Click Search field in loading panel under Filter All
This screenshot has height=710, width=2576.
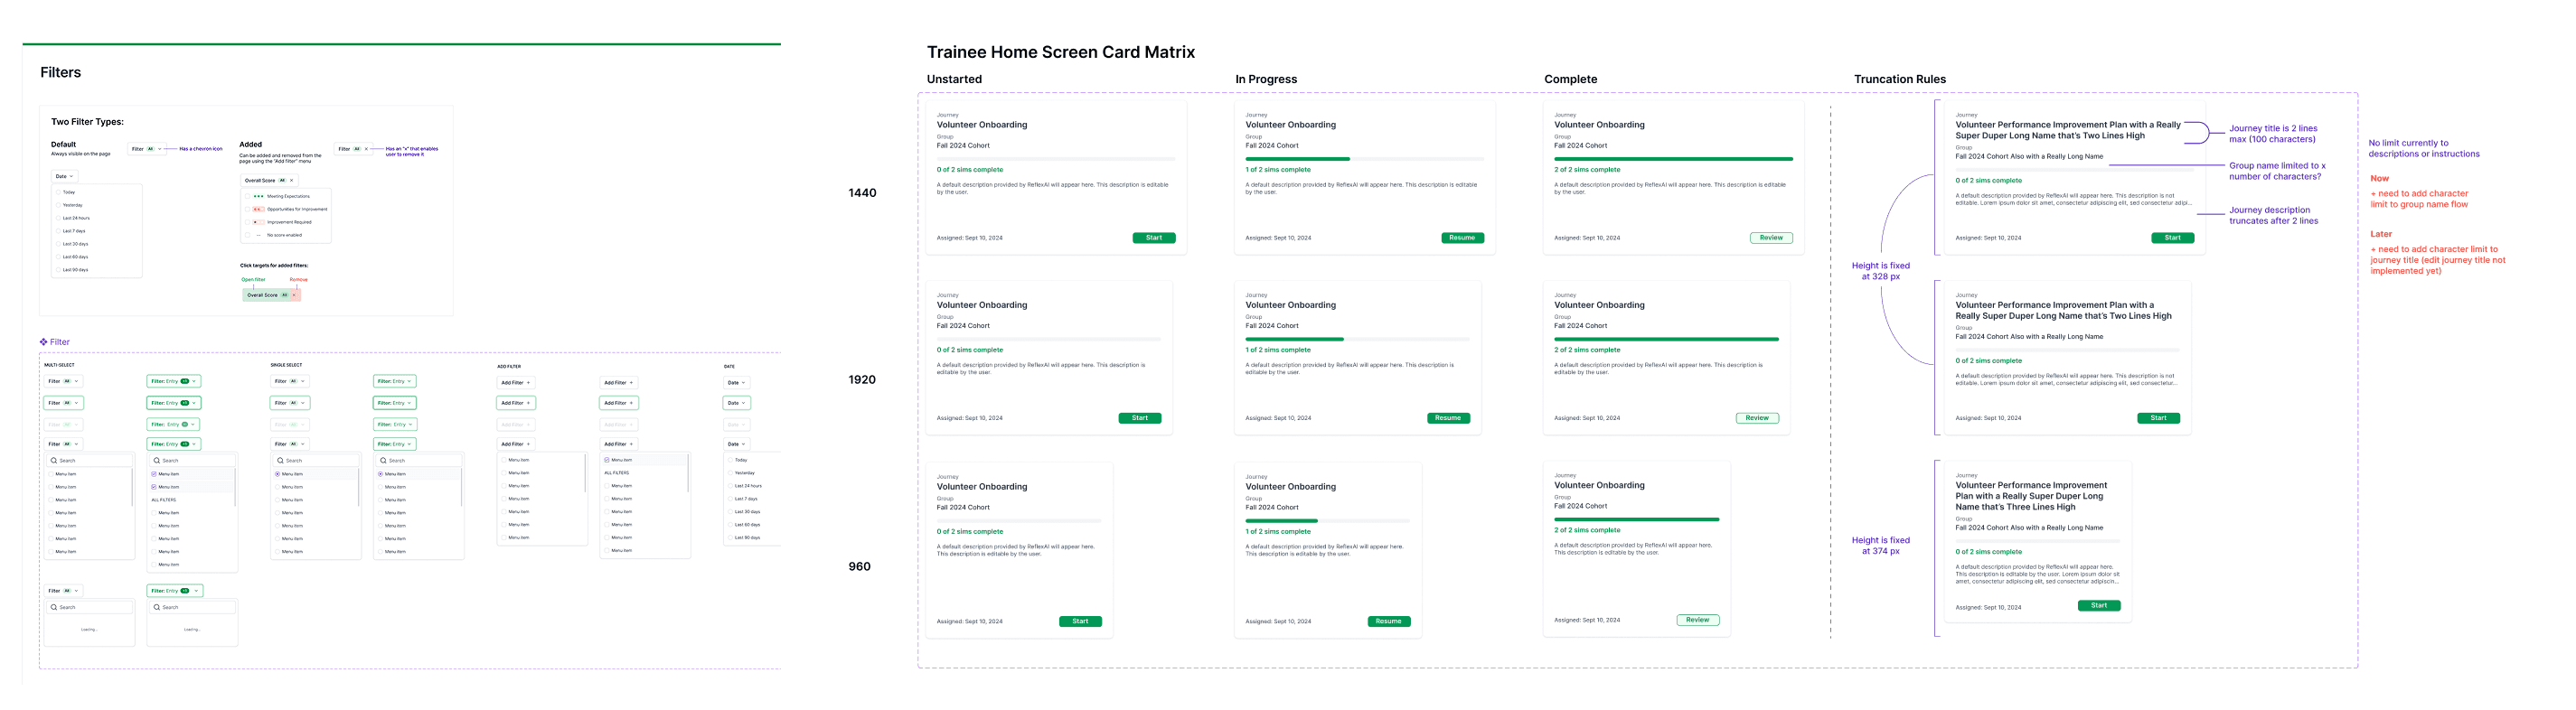click(x=89, y=607)
